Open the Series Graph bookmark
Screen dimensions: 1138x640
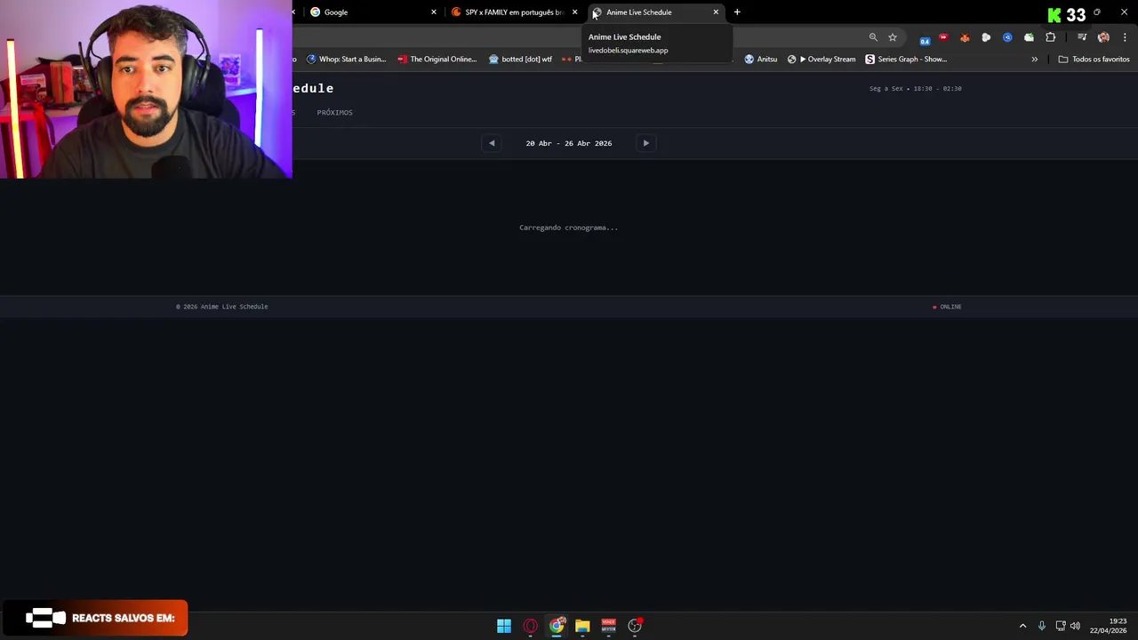(906, 60)
